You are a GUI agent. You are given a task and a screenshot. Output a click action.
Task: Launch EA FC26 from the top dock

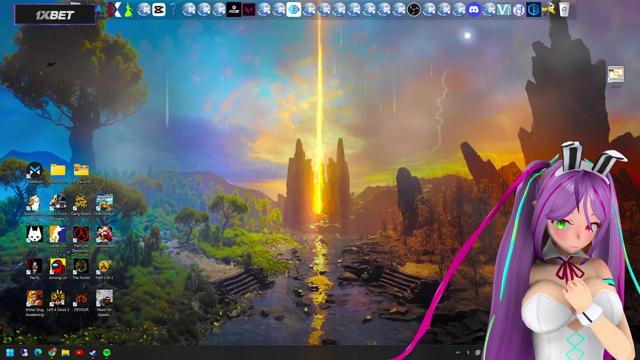[233, 9]
